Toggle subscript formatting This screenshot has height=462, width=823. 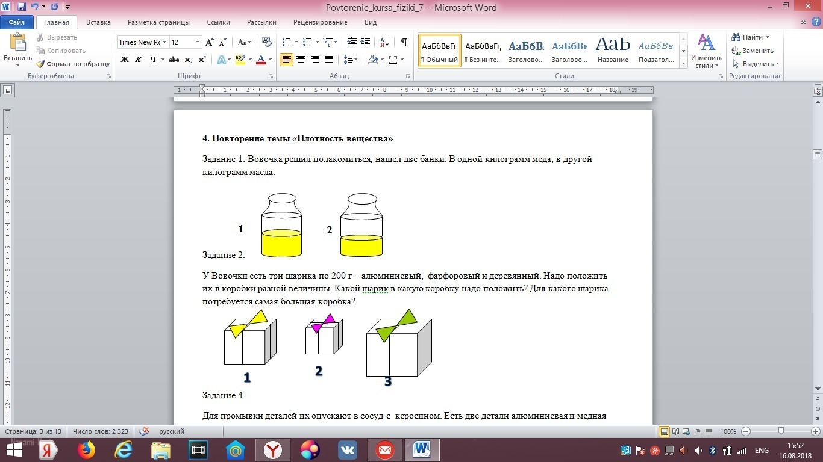tap(188, 60)
